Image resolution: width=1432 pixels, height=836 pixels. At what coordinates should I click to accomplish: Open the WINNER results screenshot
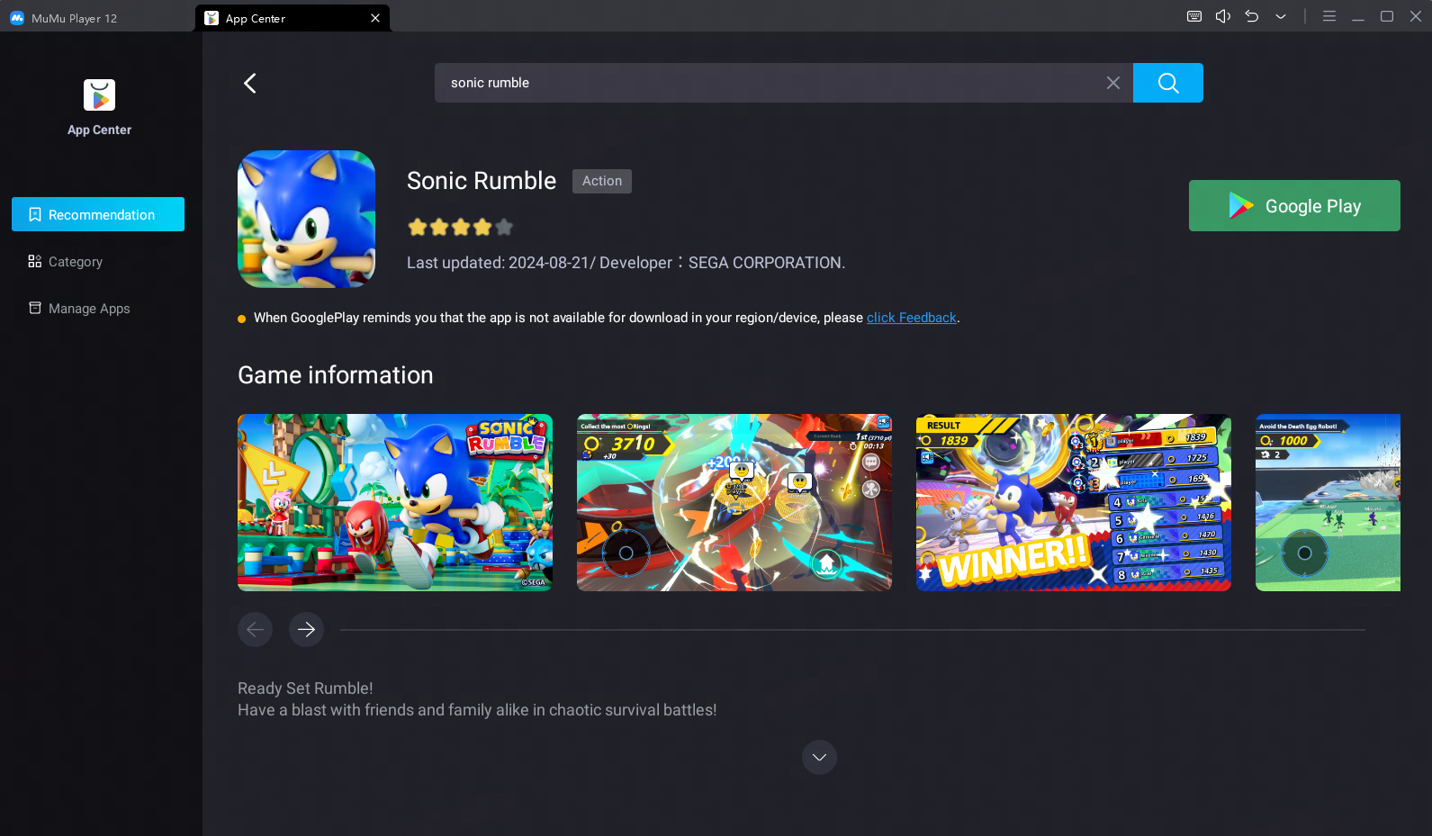pos(1074,502)
